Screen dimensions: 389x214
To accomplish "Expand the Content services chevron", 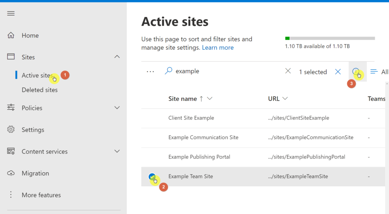I will (117, 151).
